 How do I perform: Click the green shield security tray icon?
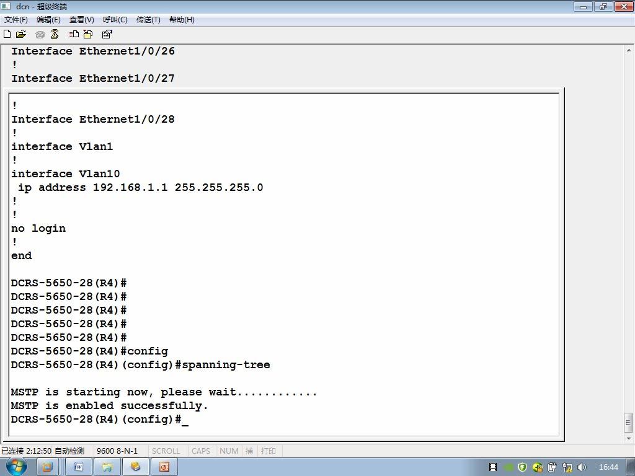click(522, 467)
